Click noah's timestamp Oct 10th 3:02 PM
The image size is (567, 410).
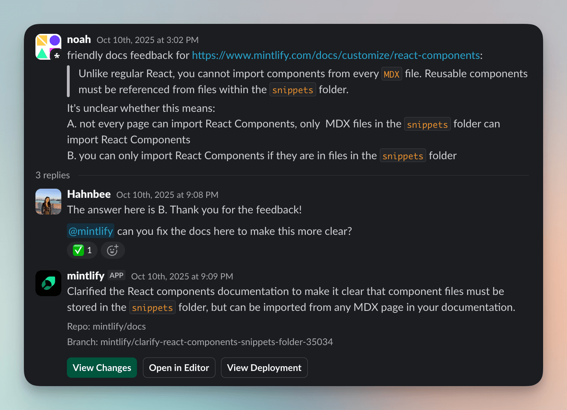[x=148, y=40]
